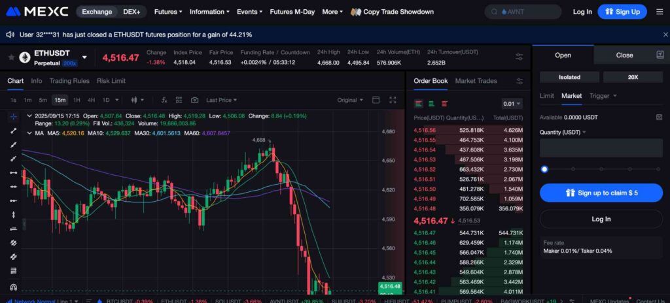Expand the ETHUSDT pair selector arrow
Viewport: 670px width, 303px height.
[x=84, y=57]
